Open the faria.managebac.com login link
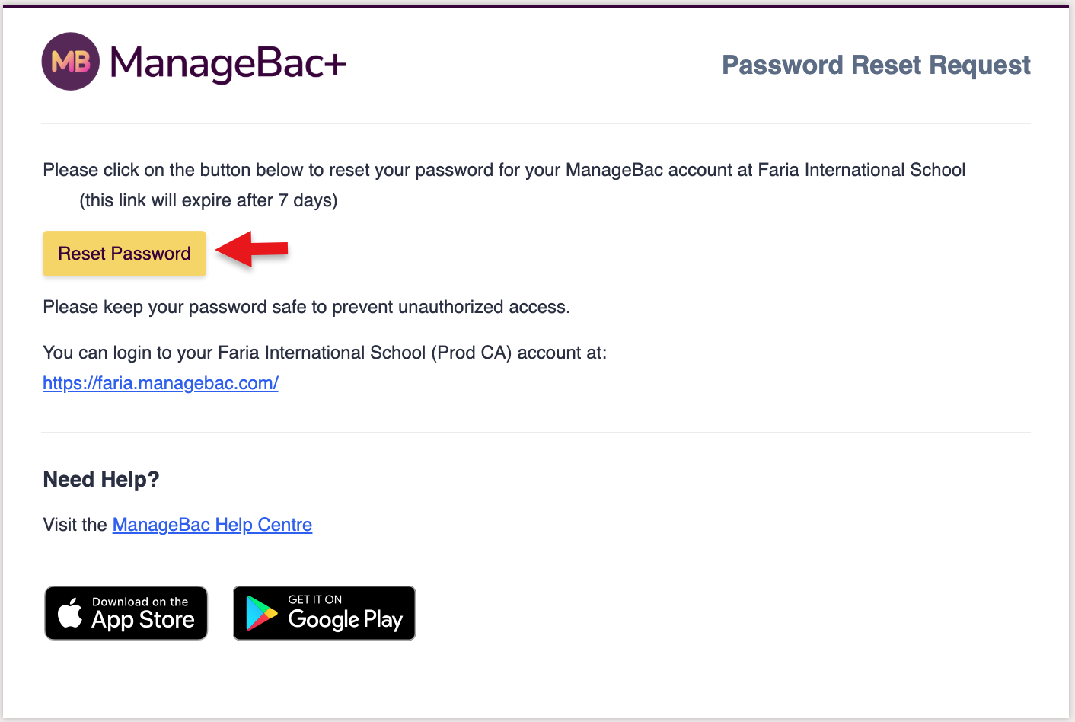The width and height of the screenshot is (1075, 722). point(161,383)
